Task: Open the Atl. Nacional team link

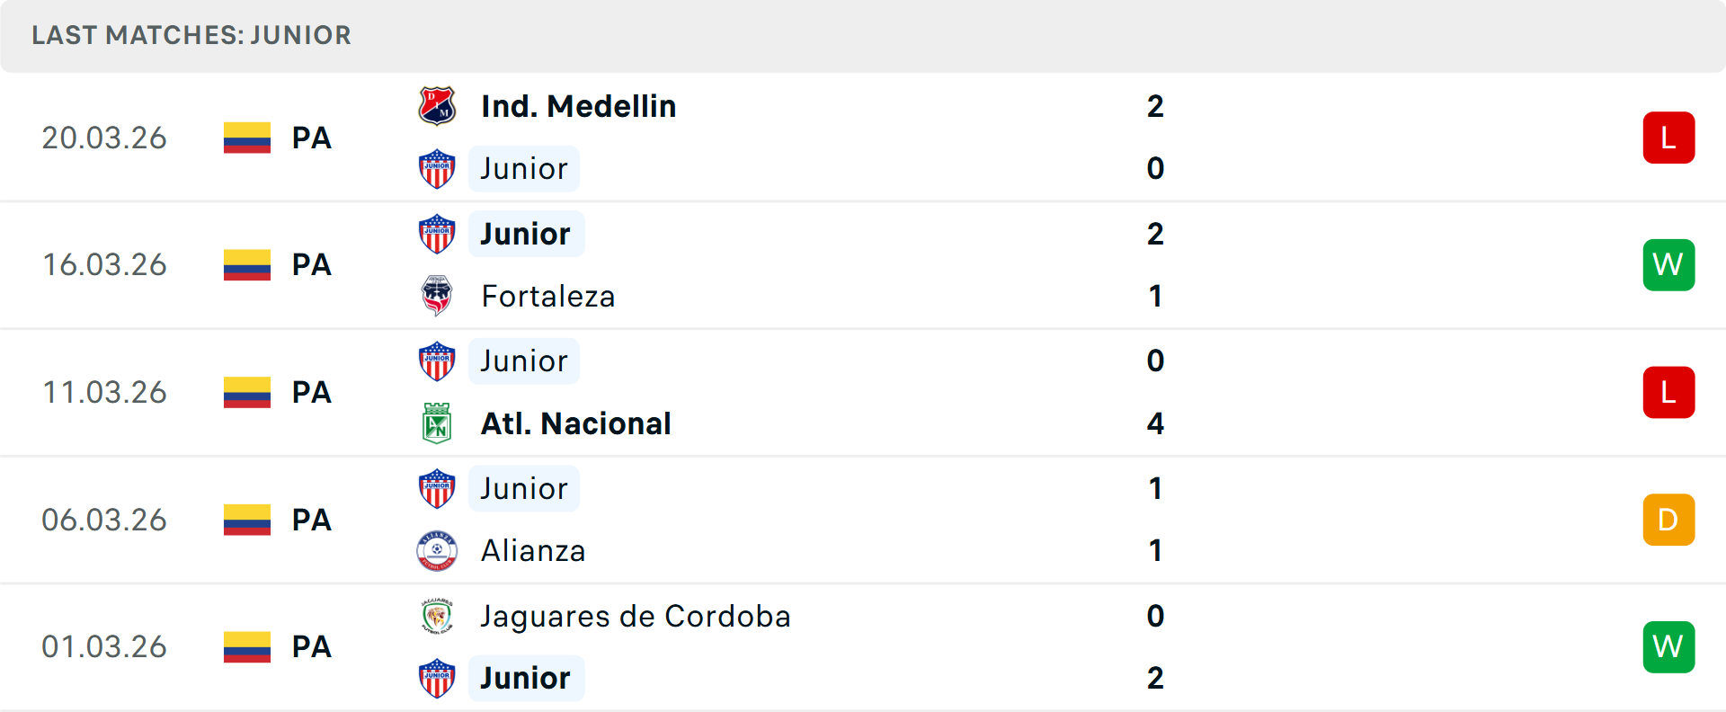Action: [x=575, y=423]
